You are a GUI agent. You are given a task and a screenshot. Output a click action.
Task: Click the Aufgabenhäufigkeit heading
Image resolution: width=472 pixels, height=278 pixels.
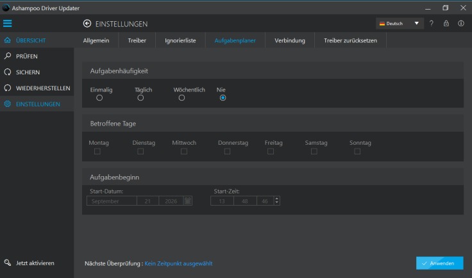(x=119, y=71)
